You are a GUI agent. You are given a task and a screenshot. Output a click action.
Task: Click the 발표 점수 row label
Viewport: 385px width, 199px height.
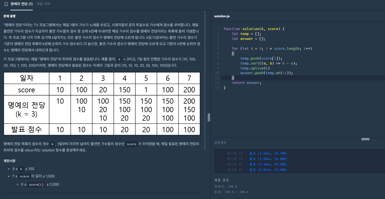tap(27, 129)
